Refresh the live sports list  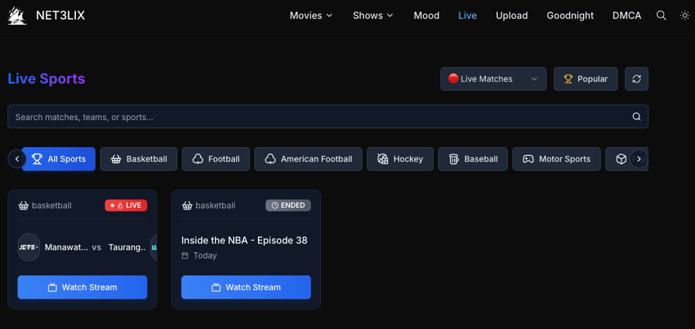tap(637, 79)
